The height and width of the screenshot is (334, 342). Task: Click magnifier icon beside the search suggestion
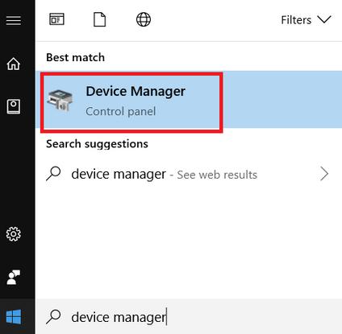(53, 174)
